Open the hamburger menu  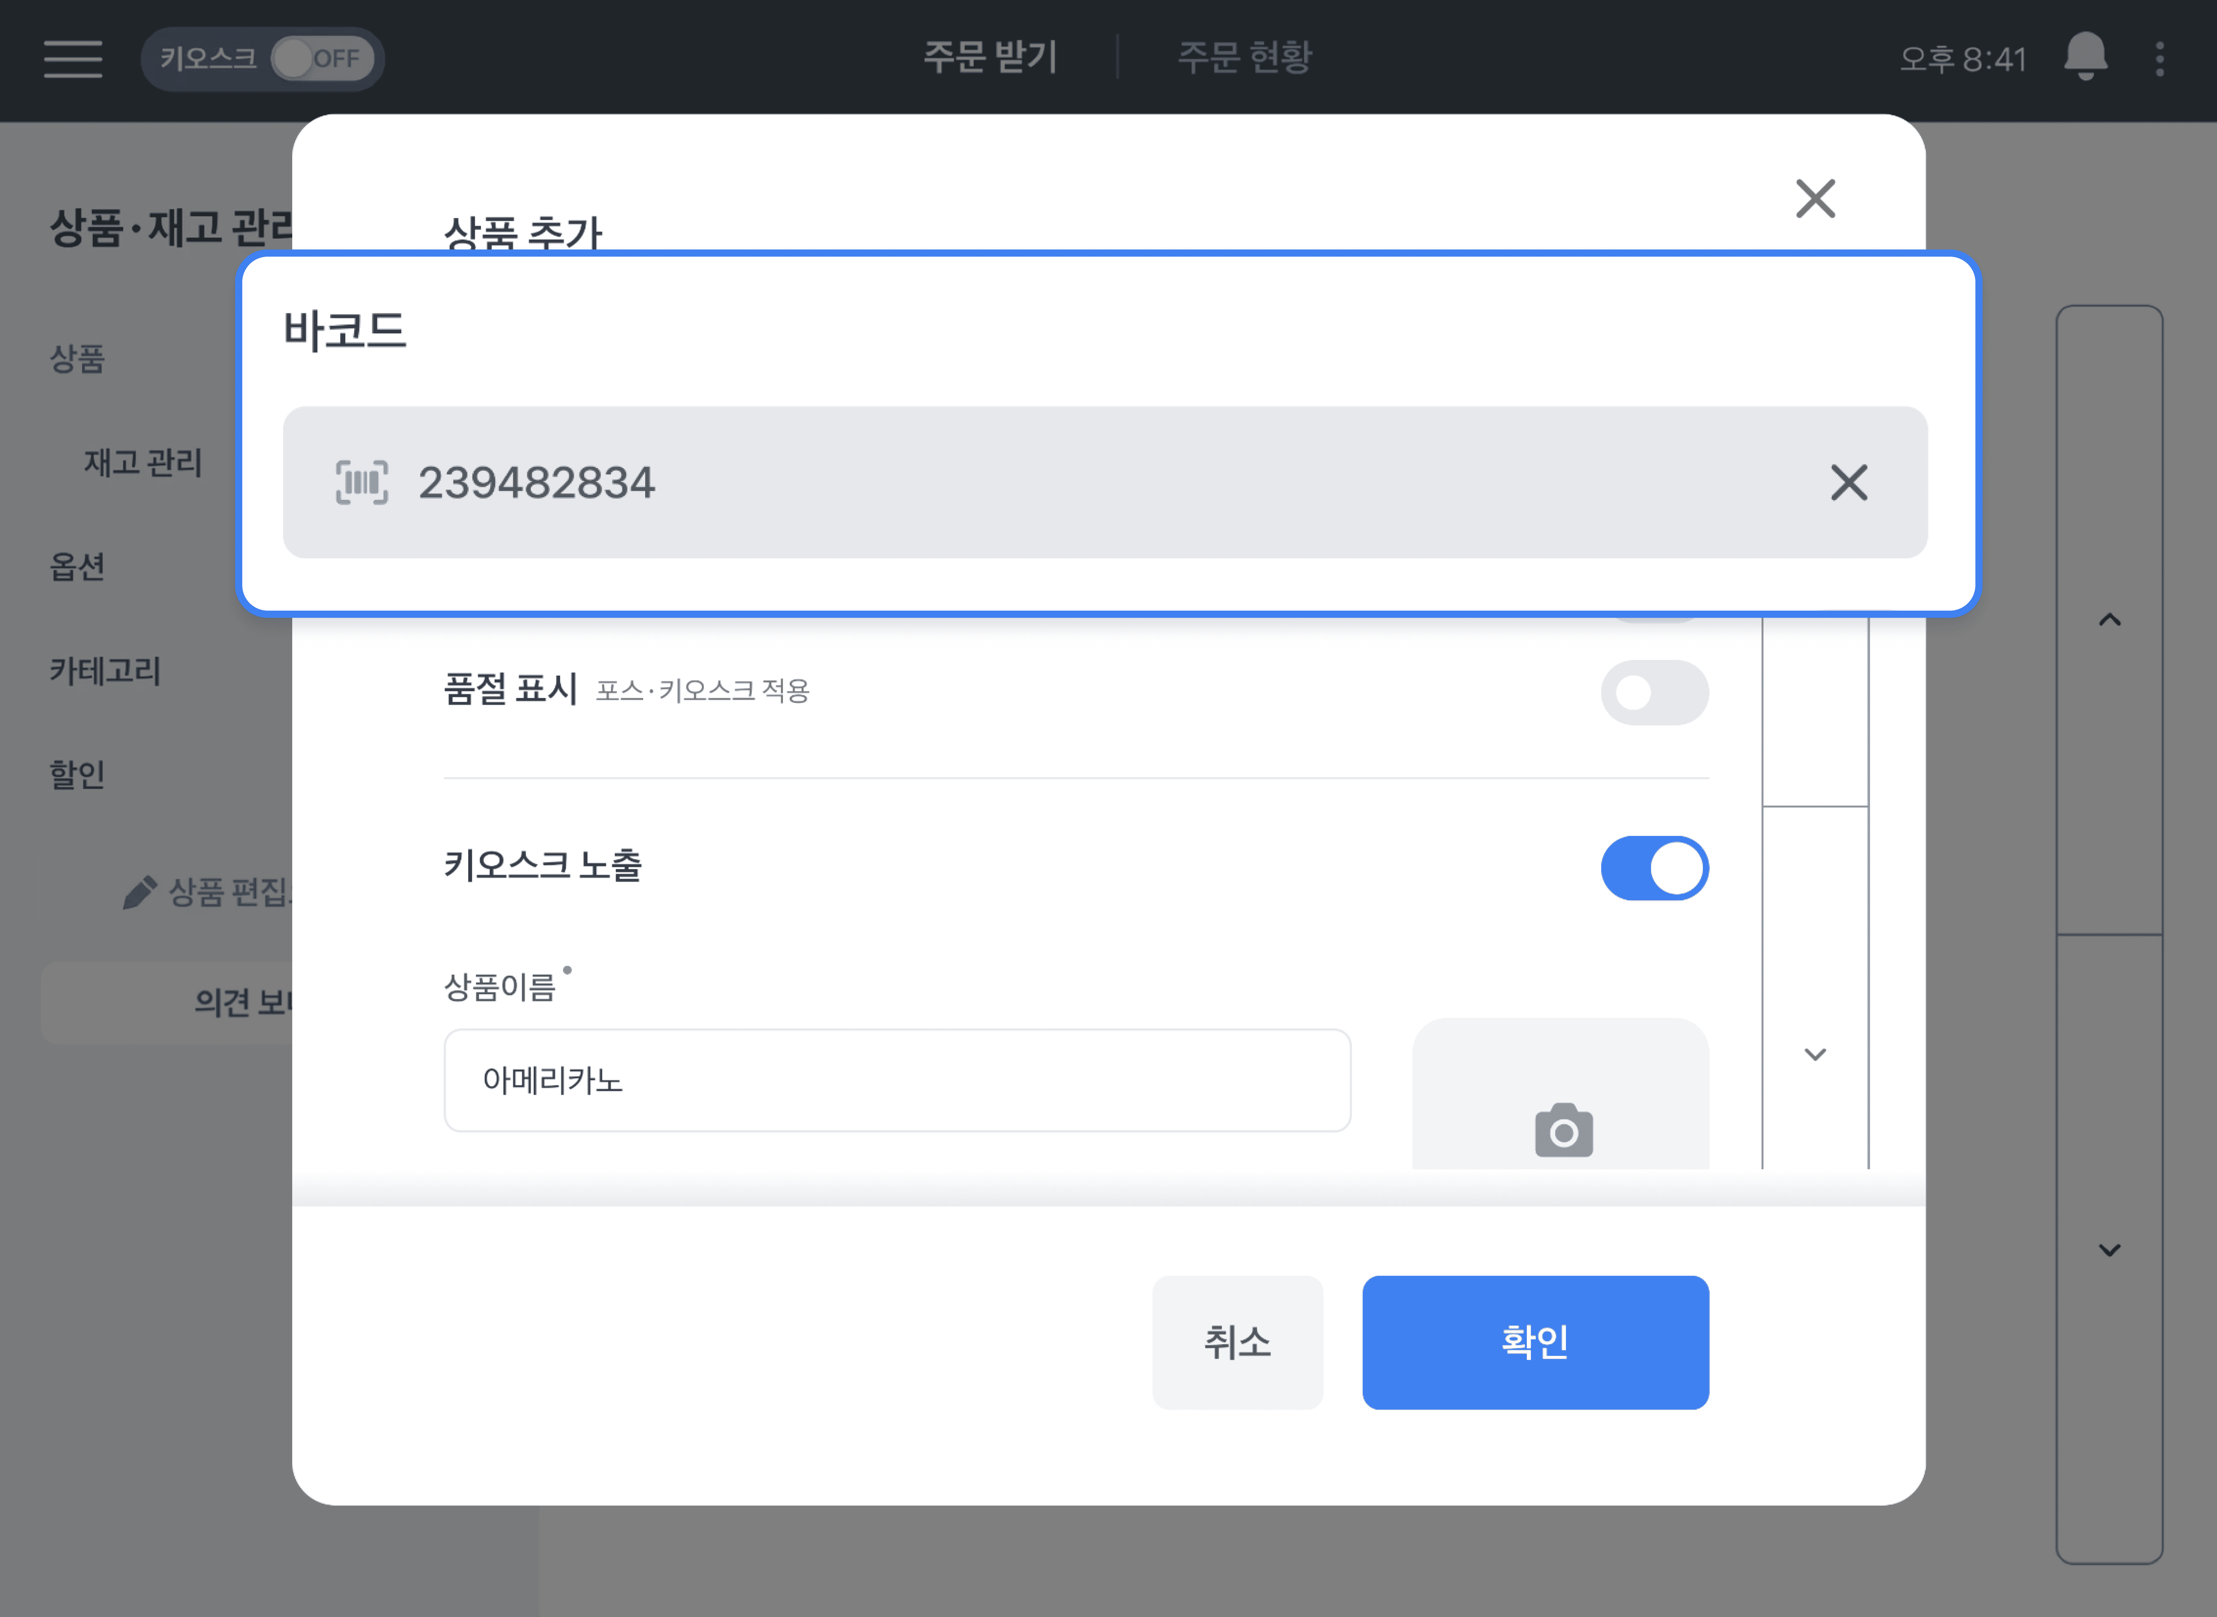pos(72,59)
